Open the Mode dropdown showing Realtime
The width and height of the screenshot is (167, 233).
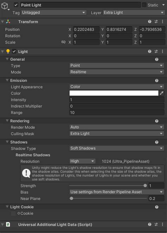click(117, 72)
